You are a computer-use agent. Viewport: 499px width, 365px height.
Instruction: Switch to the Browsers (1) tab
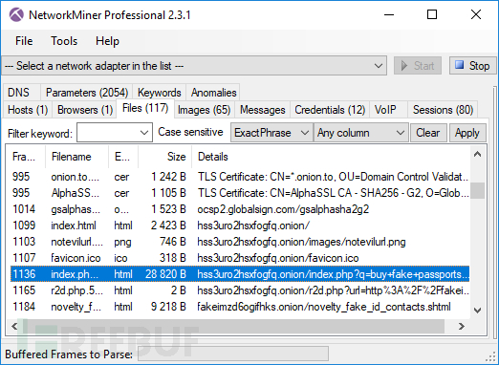point(85,110)
